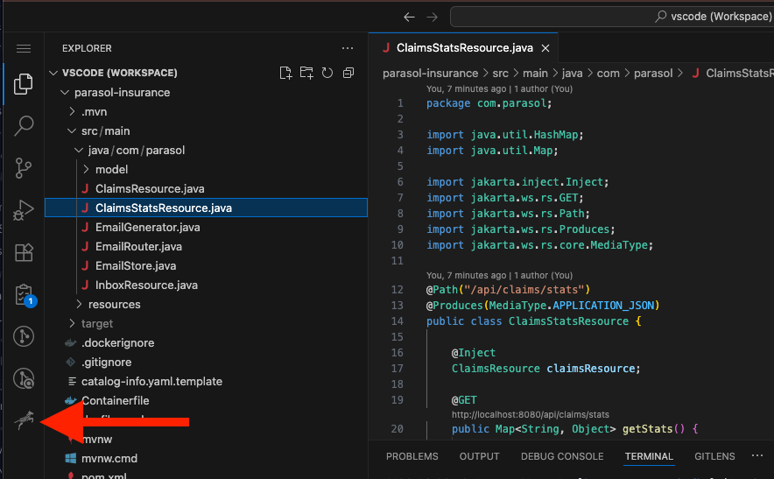Select ClaimsStatsResource.java in the tree
This screenshot has height=479, width=774.
tap(206, 208)
